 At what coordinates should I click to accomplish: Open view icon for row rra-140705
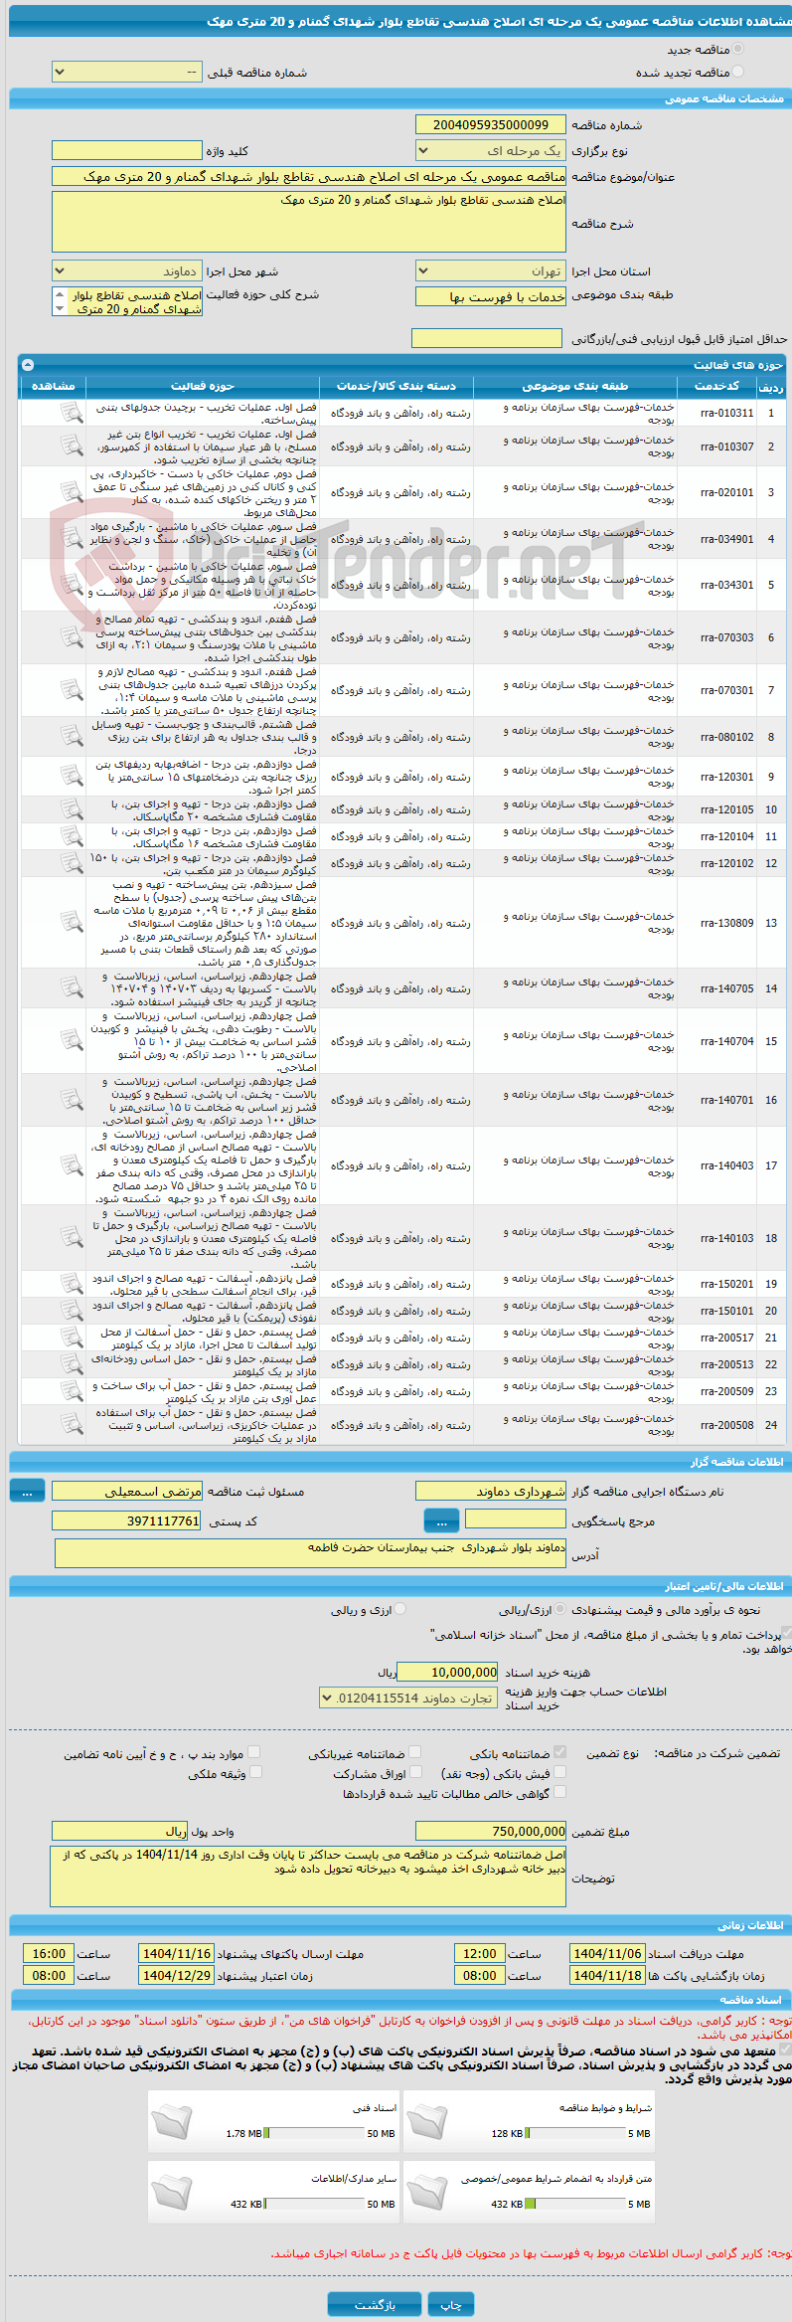[72, 988]
